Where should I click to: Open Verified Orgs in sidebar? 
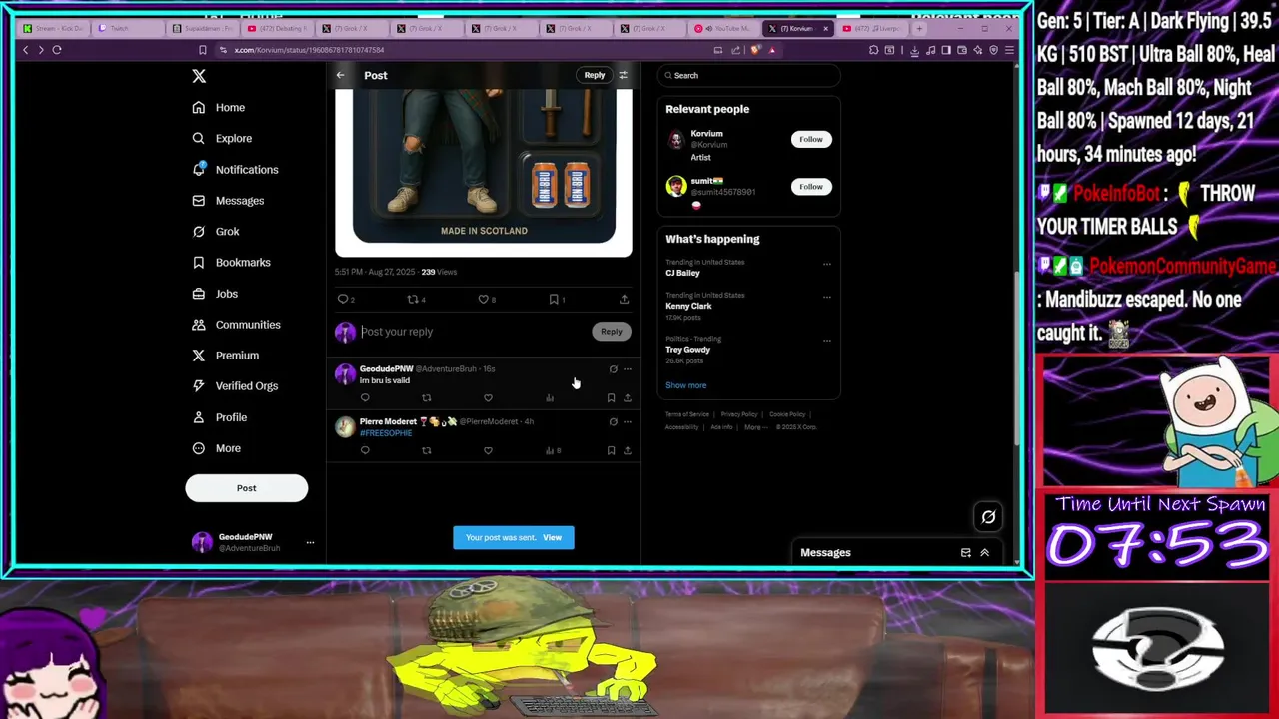tap(235, 385)
